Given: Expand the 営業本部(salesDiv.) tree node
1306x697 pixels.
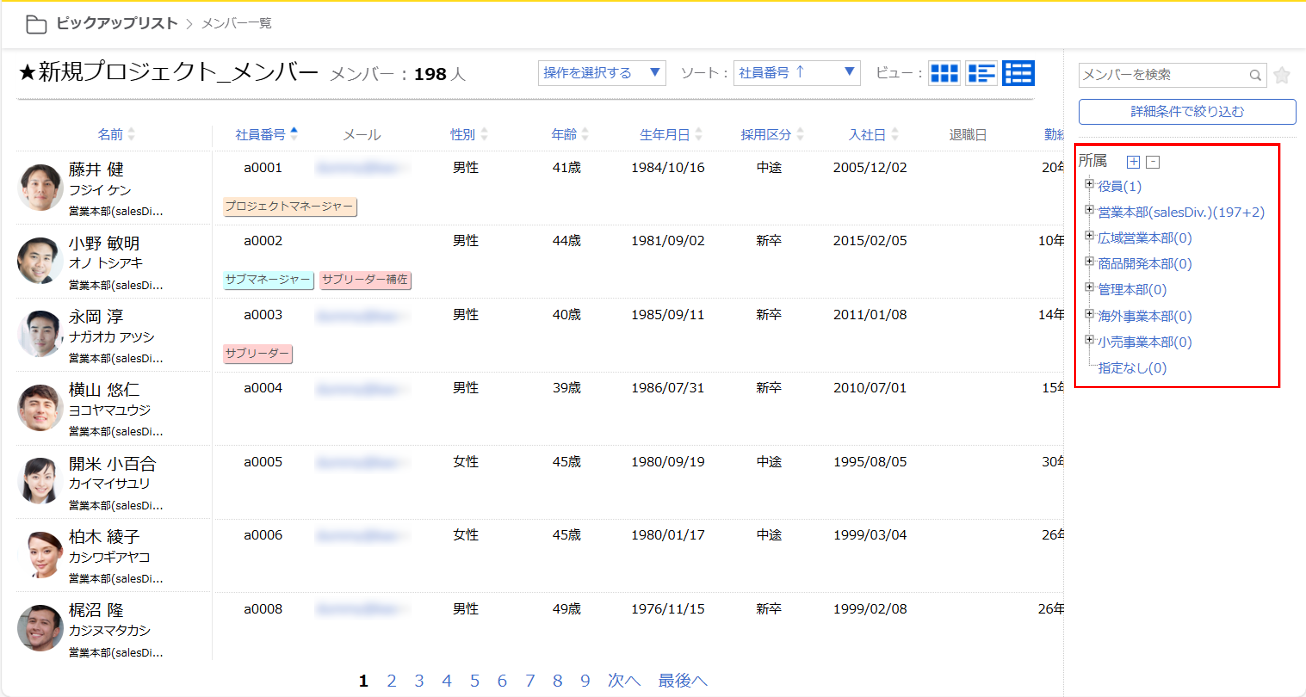Looking at the screenshot, I should pos(1089,209).
